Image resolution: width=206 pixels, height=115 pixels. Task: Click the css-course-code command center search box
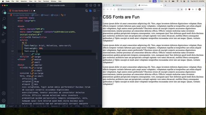(x=56, y=5)
